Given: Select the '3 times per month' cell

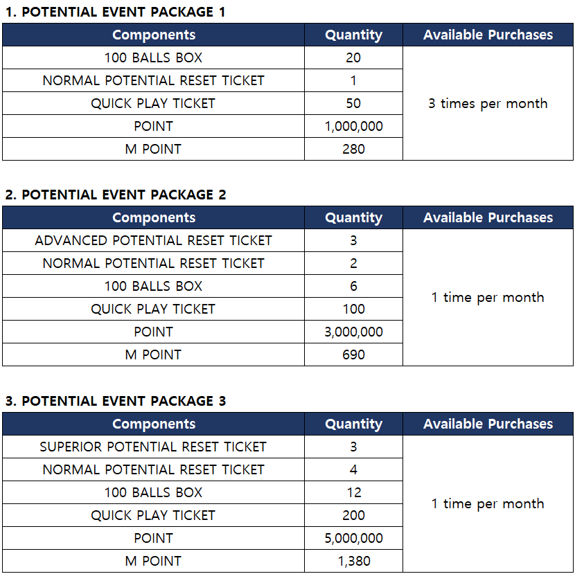Looking at the screenshot, I should [488, 103].
